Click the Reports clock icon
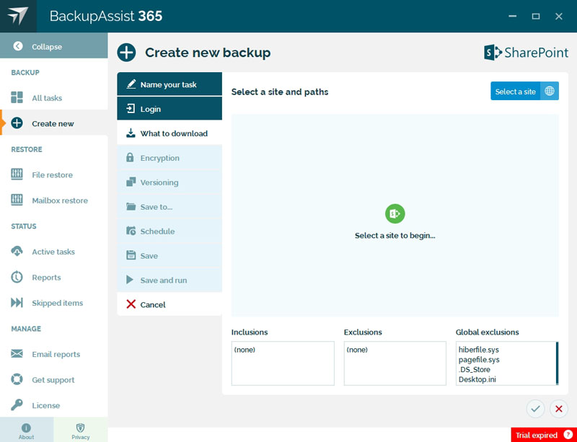Image resolution: width=577 pixels, height=442 pixels. point(17,277)
